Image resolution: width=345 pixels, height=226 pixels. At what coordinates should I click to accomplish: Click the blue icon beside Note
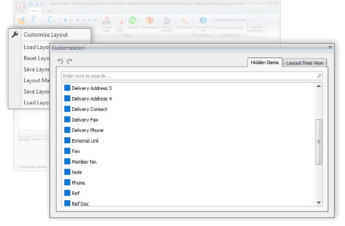tap(67, 172)
